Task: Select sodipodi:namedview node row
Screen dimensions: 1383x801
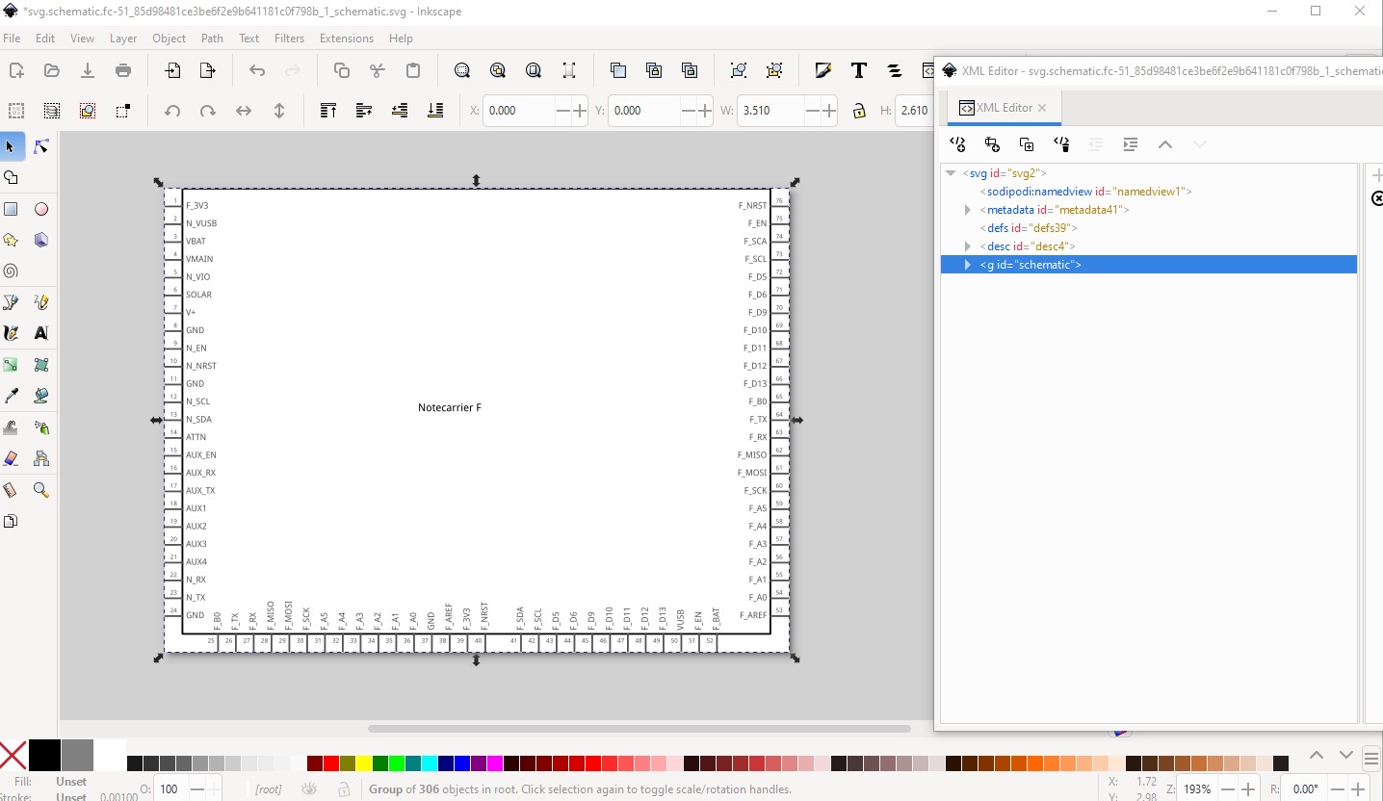Action: (1149, 192)
